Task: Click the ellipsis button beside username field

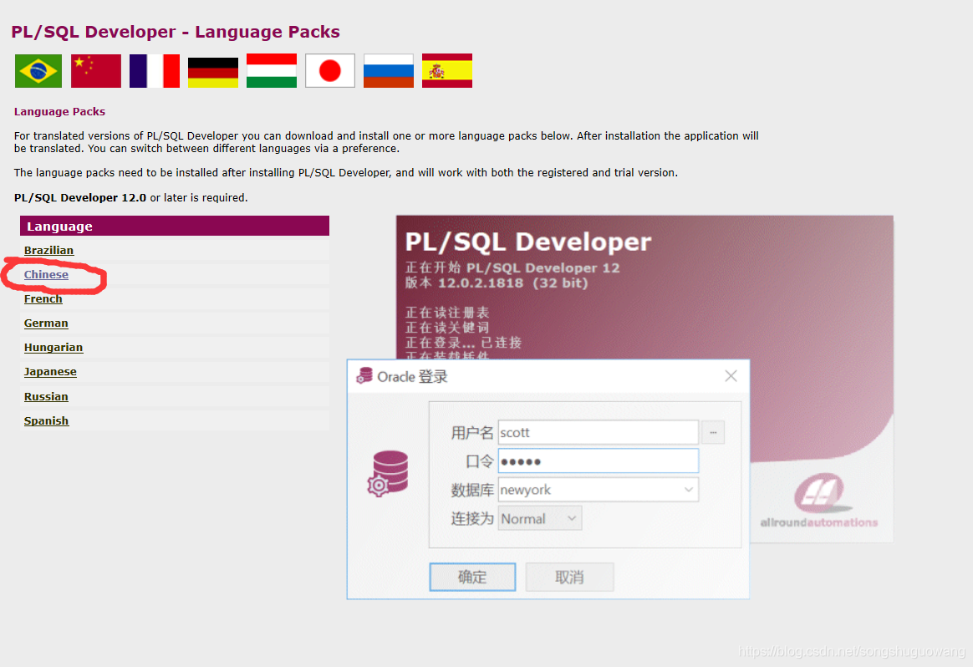Action: 713,432
